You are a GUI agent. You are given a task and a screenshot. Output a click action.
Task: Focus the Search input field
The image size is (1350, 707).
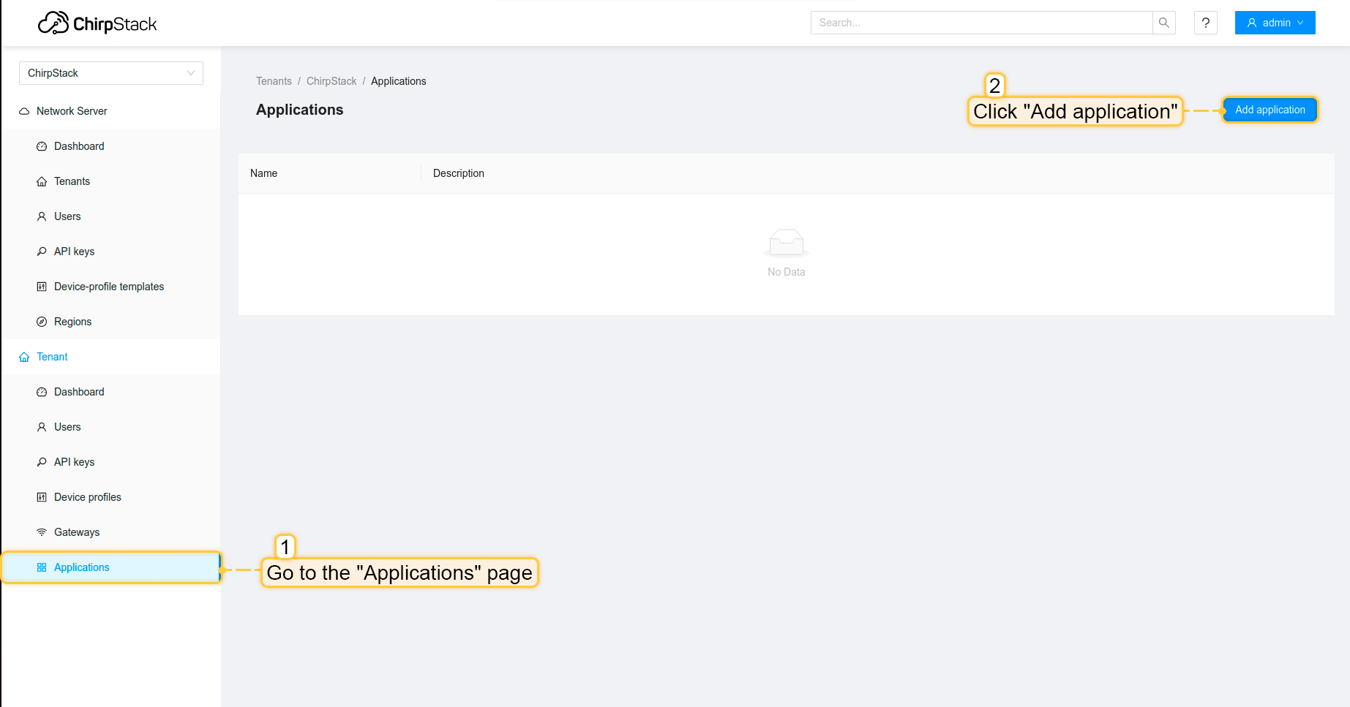980,23
